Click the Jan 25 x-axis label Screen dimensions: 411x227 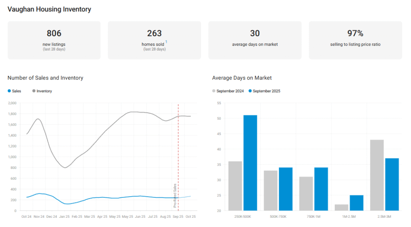pyautogui.click(x=64, y=217)
